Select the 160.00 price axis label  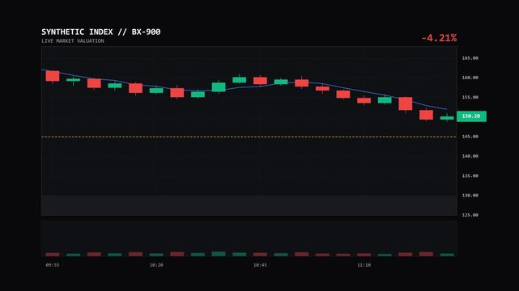pyautogui.click(x=470, y=78)
